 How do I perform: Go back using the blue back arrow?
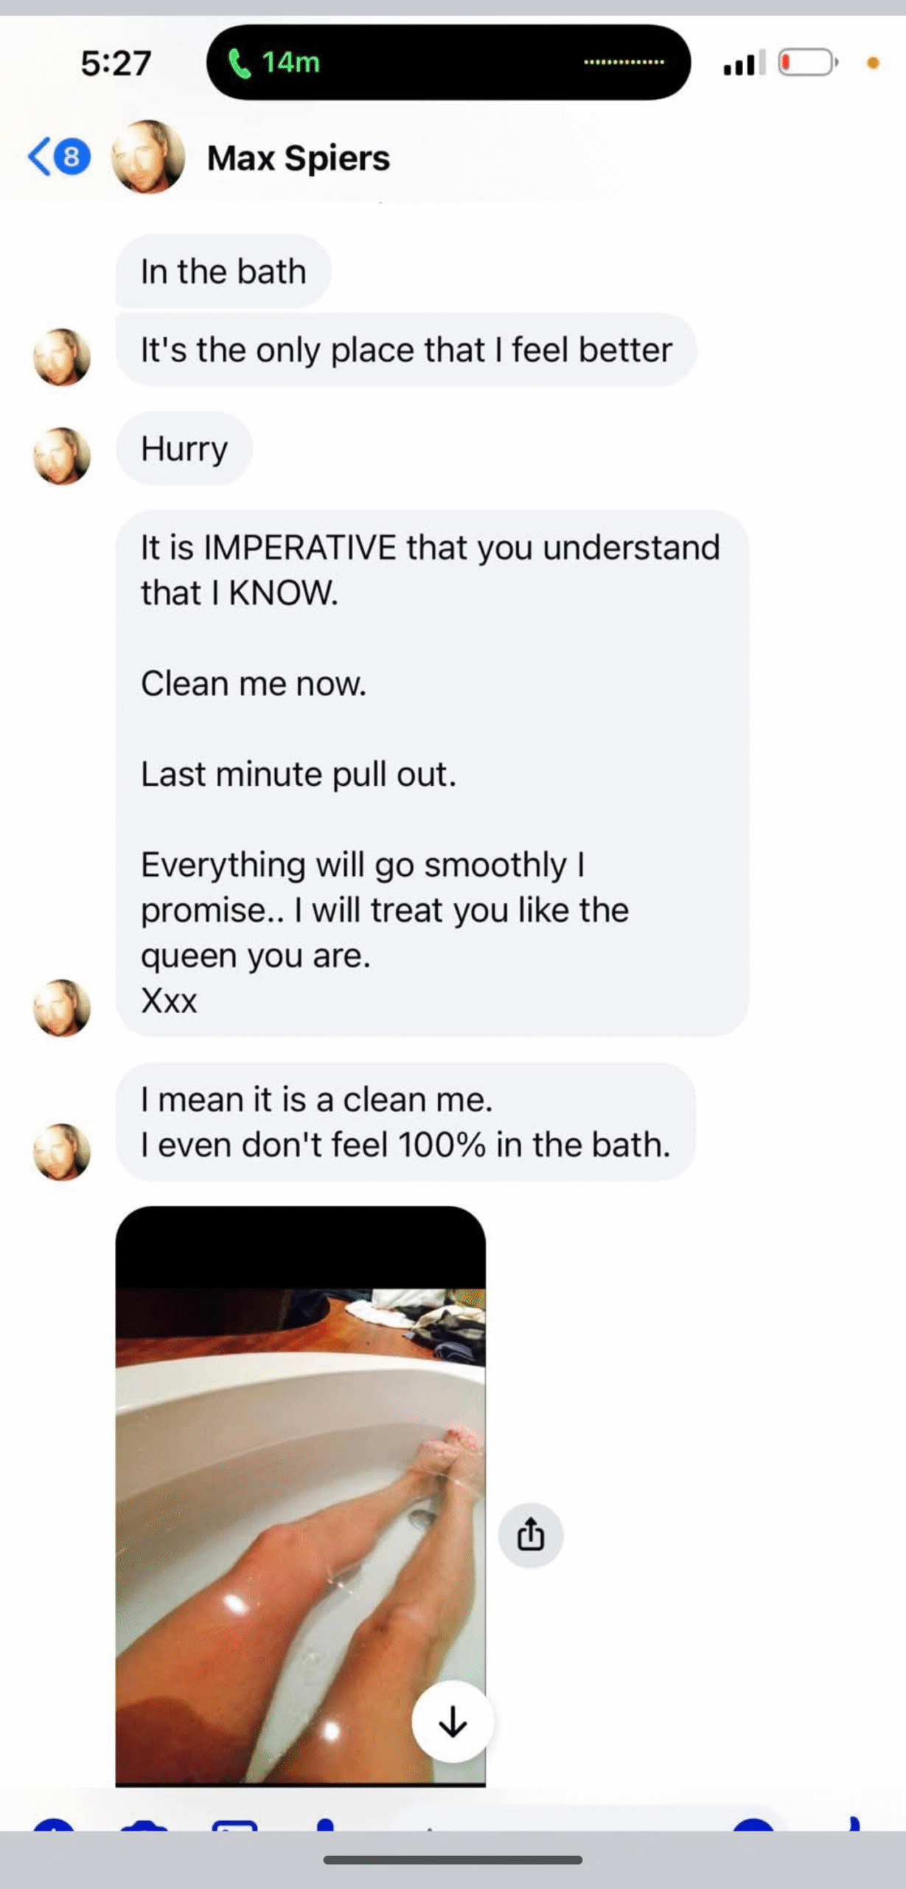coord(39,156)
